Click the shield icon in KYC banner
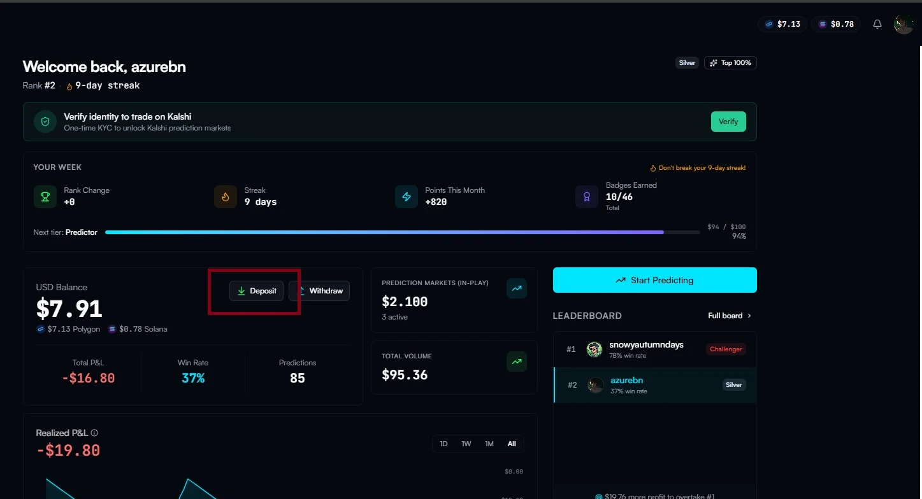 [45, 122]
